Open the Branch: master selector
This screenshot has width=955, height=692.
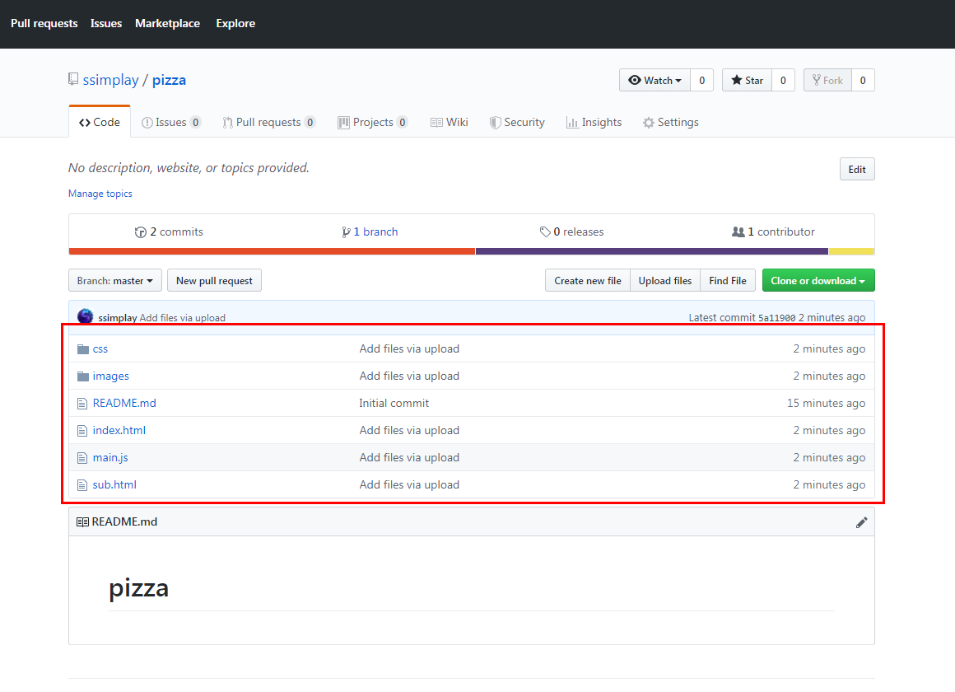click(x=115, y=280)
